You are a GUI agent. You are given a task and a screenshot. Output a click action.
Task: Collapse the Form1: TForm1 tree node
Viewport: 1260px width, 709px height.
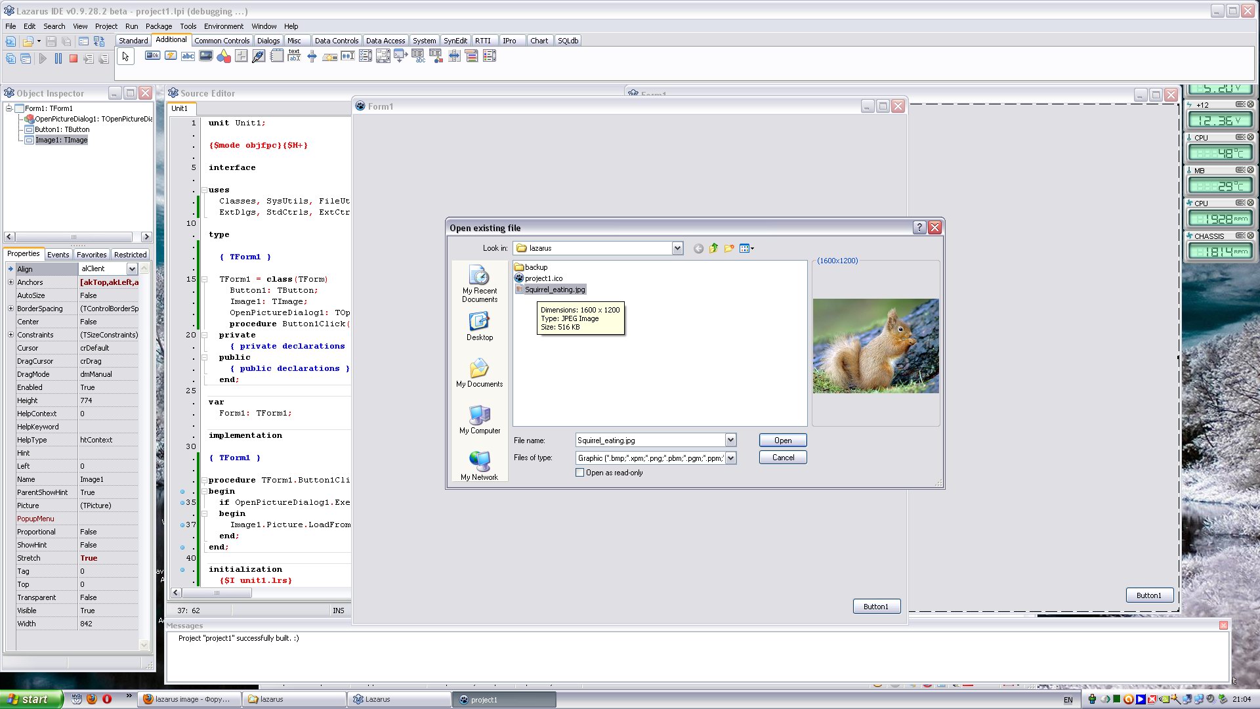coord(9,108)
